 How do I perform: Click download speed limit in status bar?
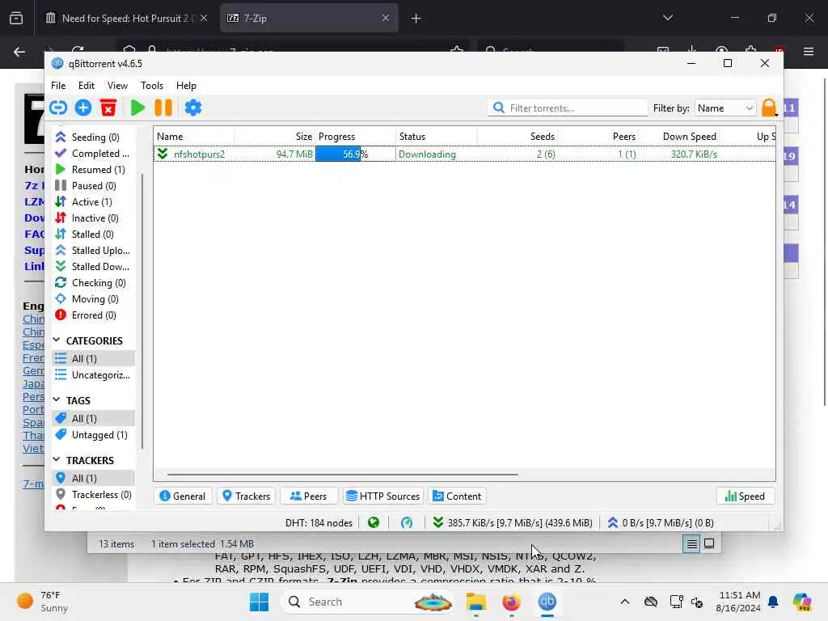click(x=512, y=523)
